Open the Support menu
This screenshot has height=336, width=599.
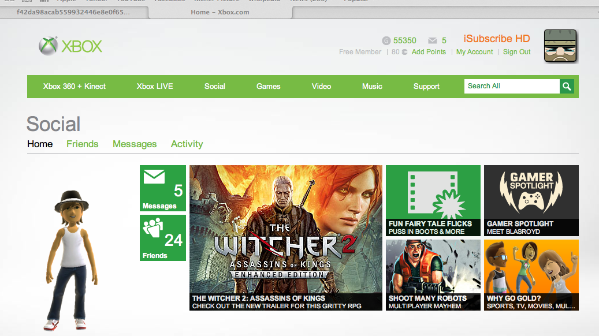(426, 86)
